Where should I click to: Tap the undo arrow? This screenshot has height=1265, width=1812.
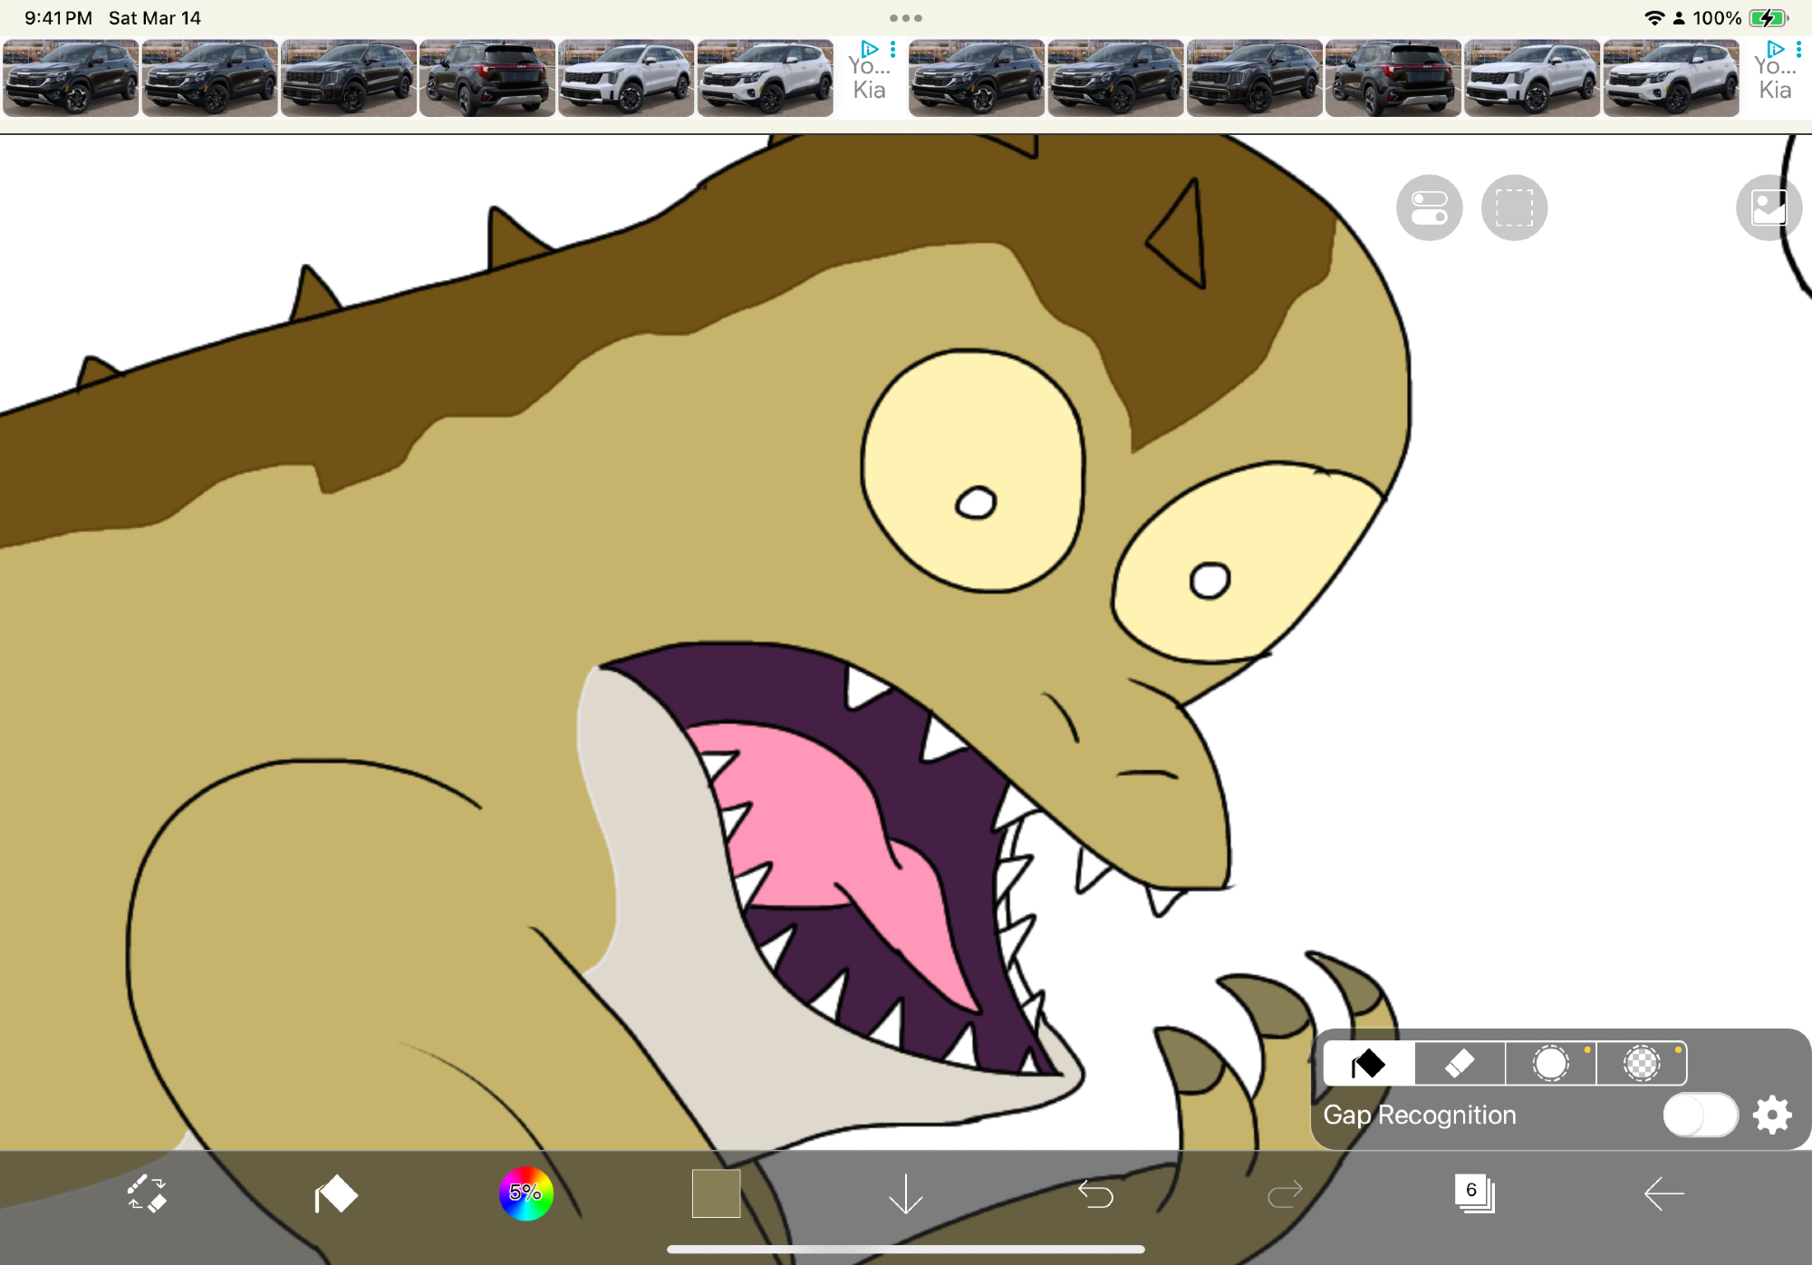(x=1095, y=1194)
